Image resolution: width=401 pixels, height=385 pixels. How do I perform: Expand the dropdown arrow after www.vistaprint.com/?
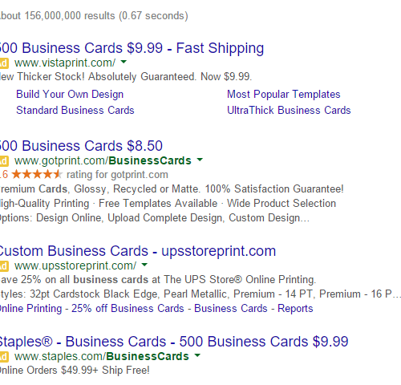124,62
